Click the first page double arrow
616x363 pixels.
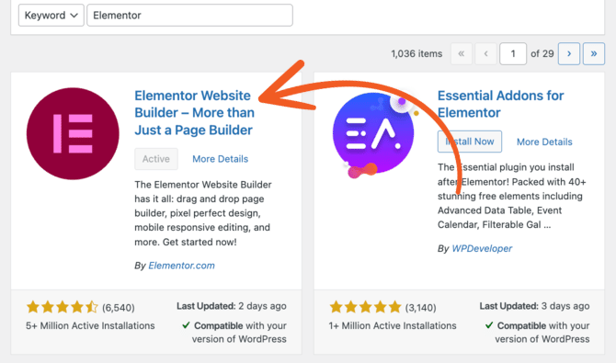pos(462,53)
